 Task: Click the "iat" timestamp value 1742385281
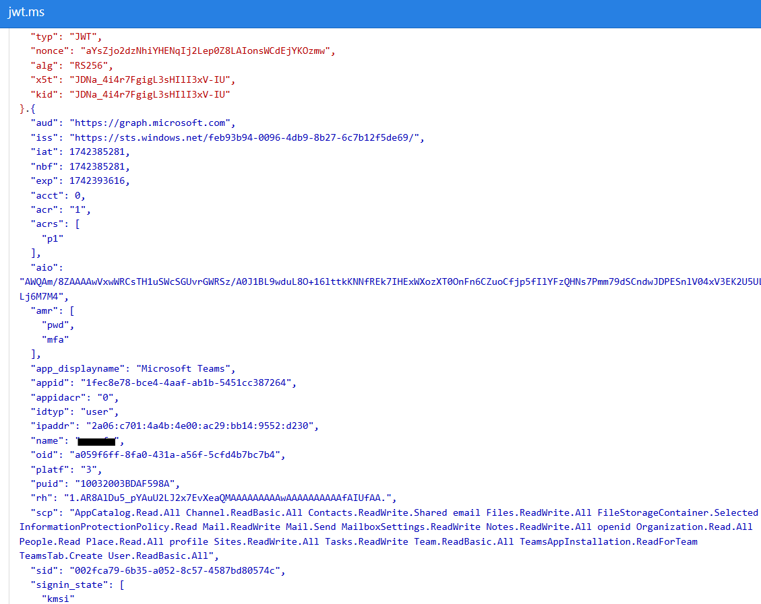pyautogui.click(x=101, y=152)
